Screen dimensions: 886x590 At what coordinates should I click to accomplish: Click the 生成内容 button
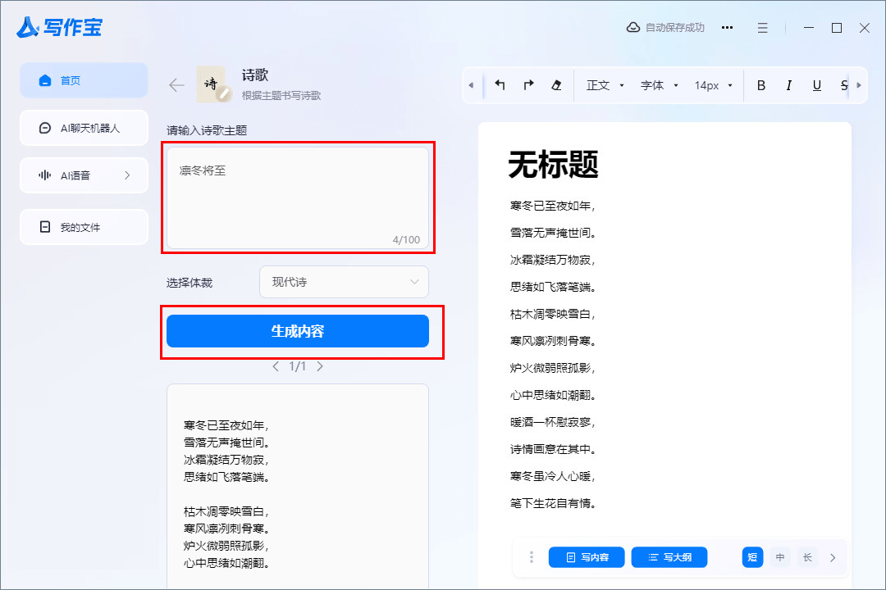[x=298, y=331]
